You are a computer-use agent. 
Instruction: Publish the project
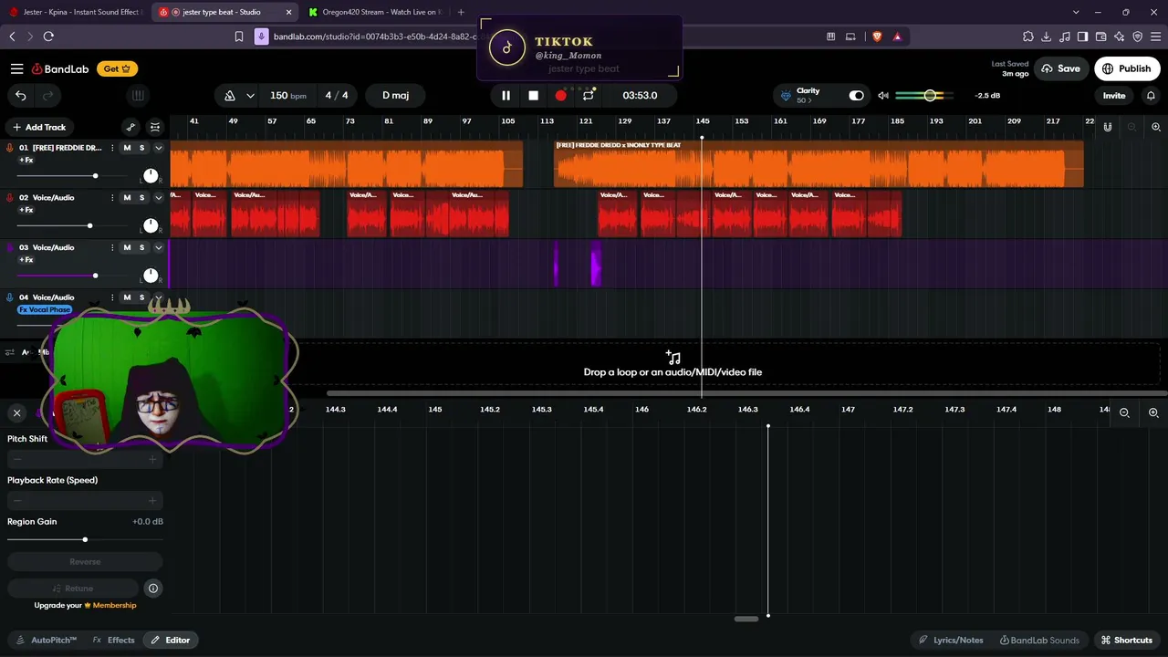pos(1126,68)
